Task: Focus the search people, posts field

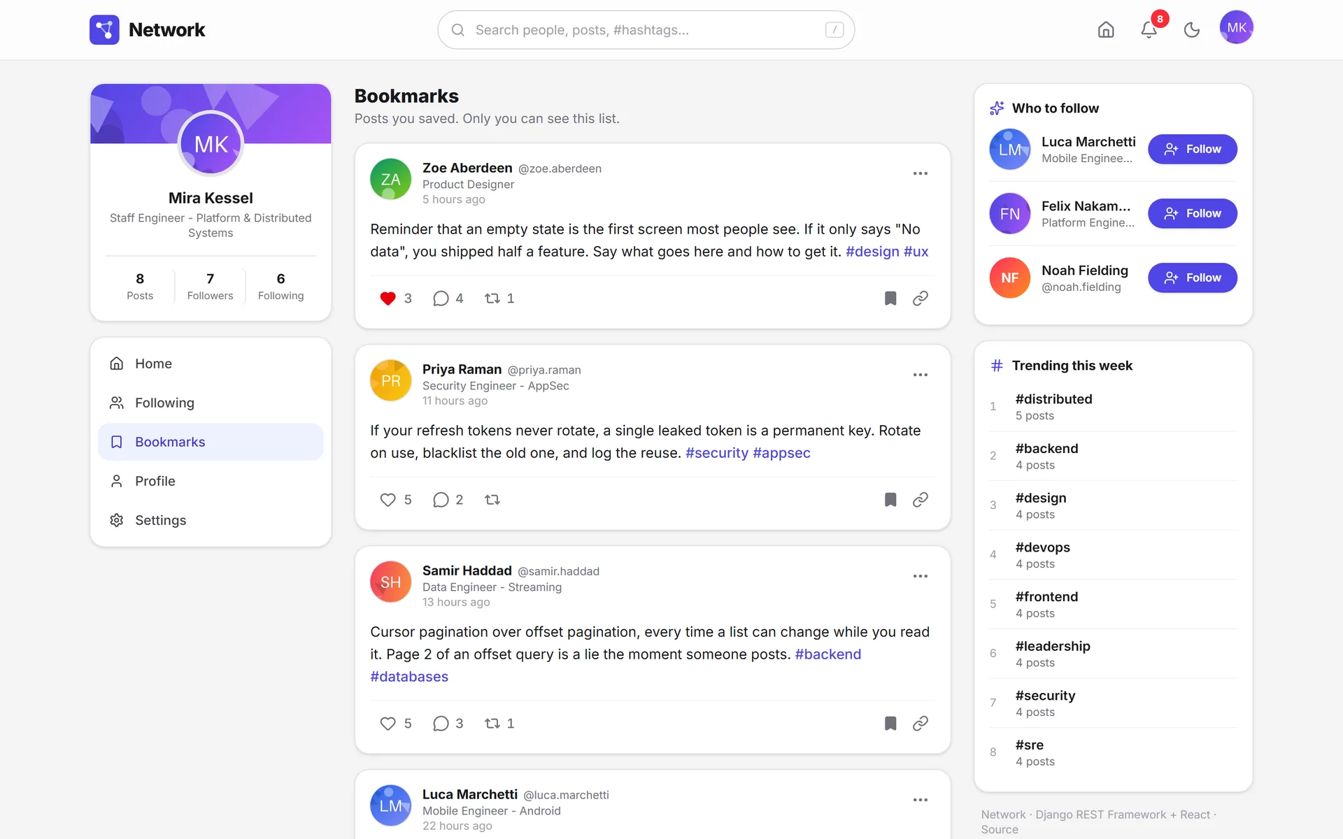Action: click(x=646, y=29)
